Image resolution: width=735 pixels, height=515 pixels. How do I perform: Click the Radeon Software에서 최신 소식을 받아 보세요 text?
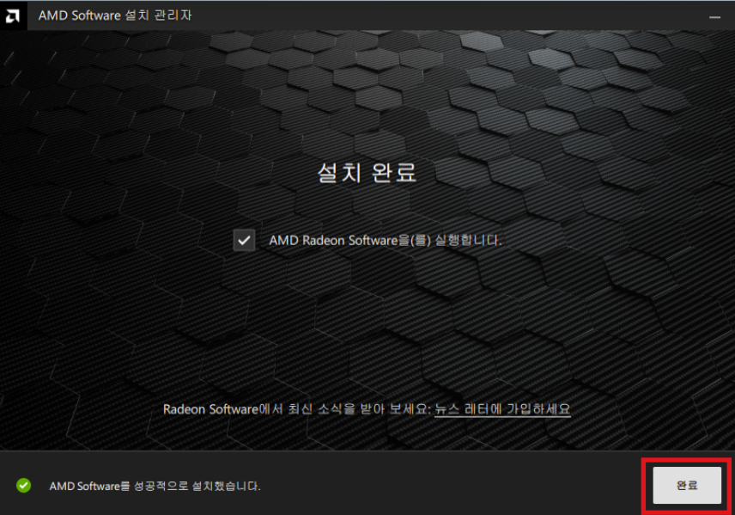pyautogui.click(x=297, y=409)
